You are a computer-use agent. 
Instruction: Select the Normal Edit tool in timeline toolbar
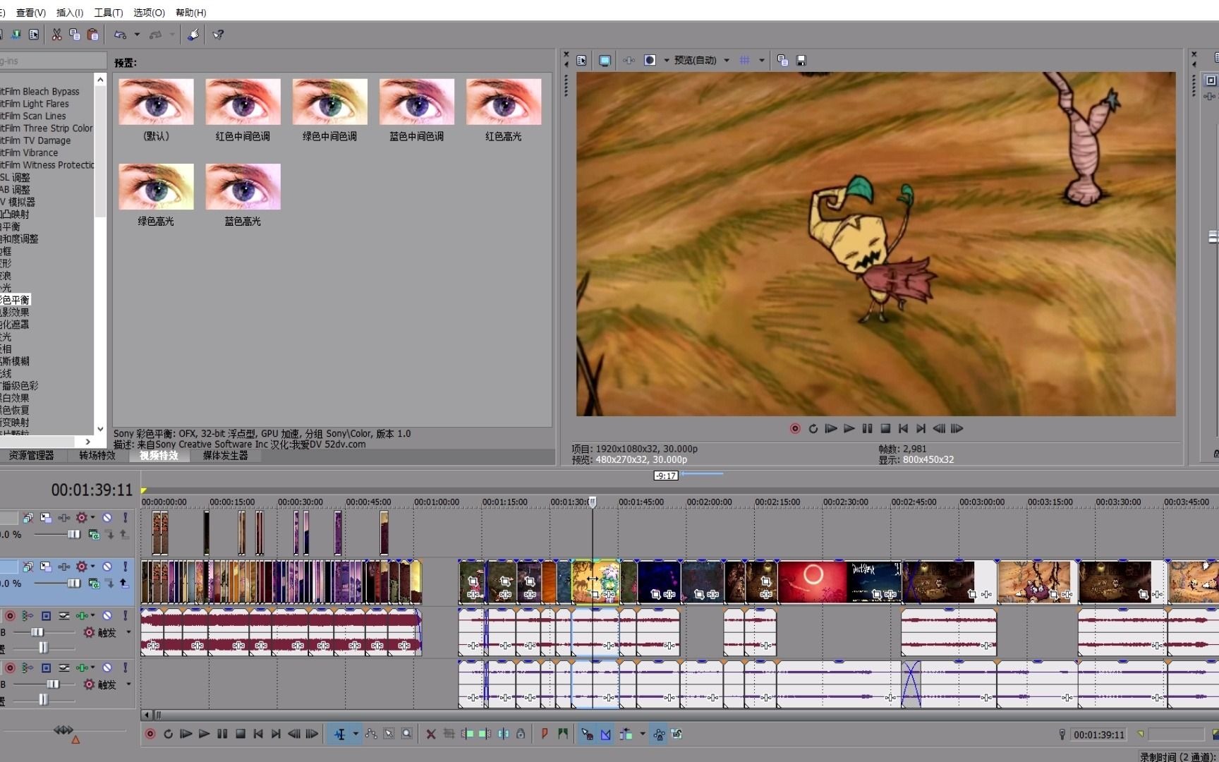point(339,734)
